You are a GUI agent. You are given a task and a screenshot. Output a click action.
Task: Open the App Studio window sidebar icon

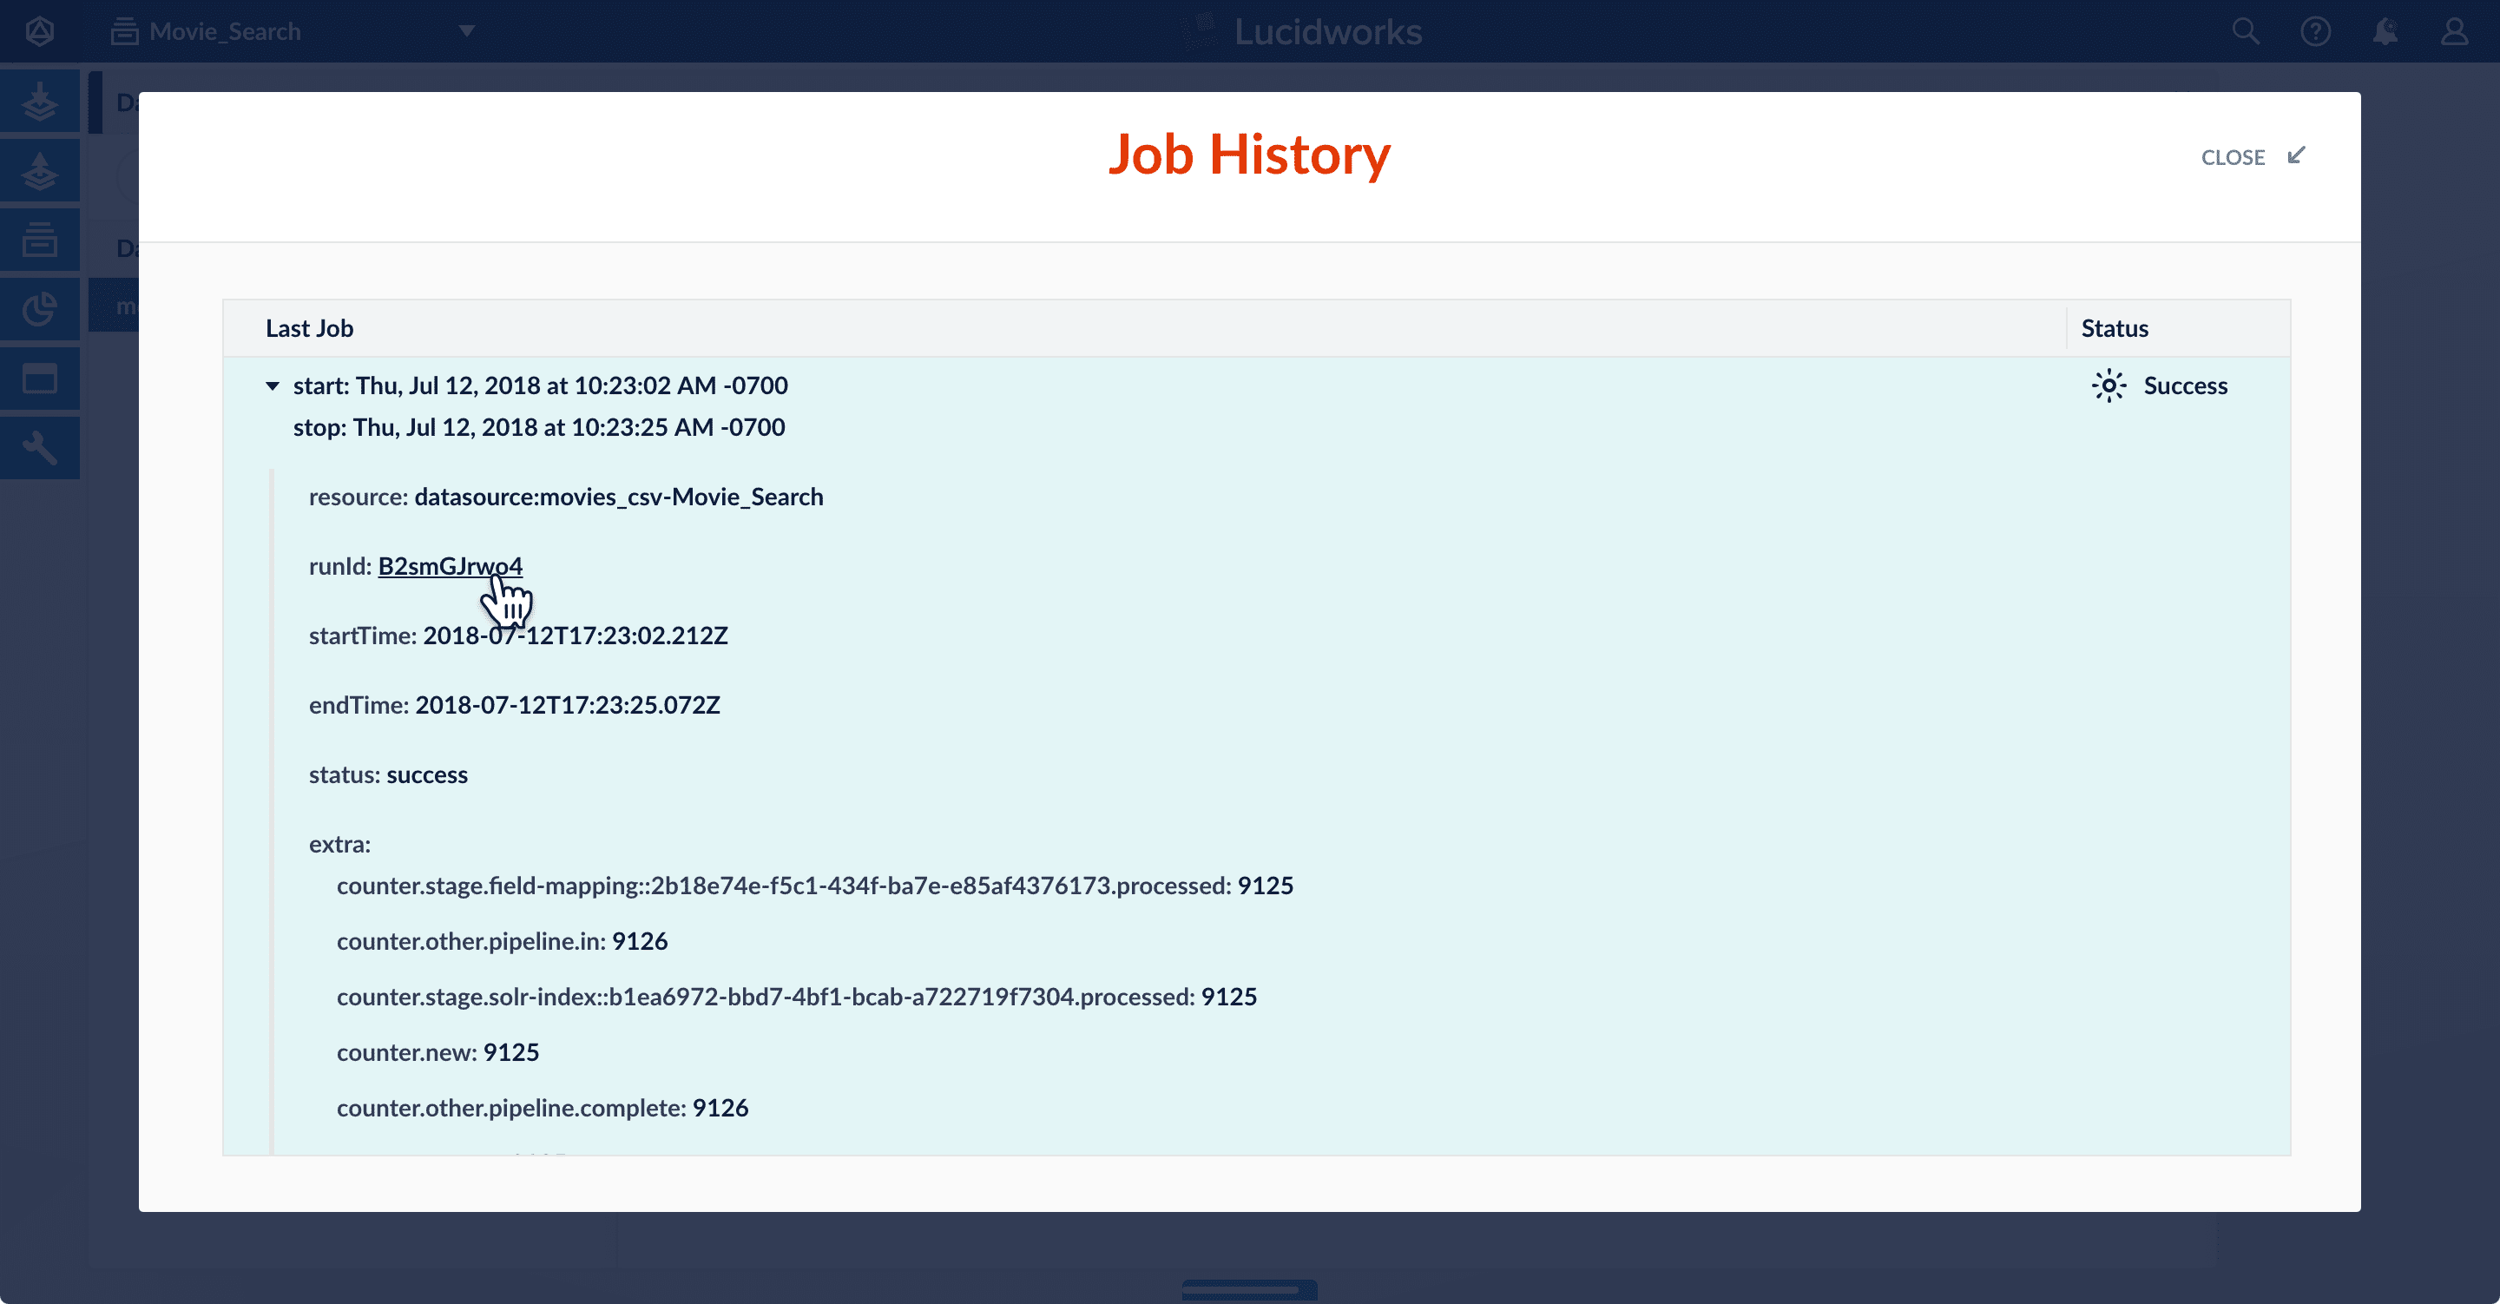pos(40,379)
